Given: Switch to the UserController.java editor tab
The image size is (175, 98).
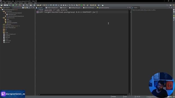Looking at the screenshot, I should click(x=89, y=8).
